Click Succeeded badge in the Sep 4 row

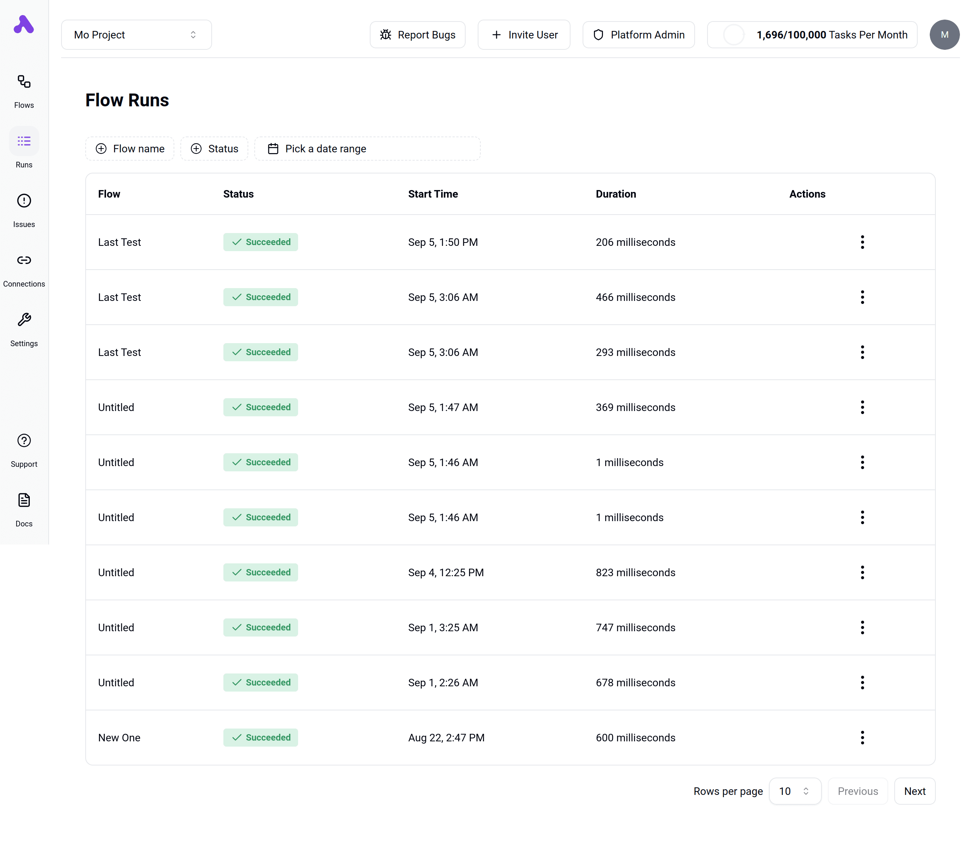tap(261, 572)
